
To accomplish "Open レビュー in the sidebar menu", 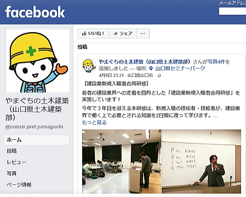I will click(x=16, y=162).
